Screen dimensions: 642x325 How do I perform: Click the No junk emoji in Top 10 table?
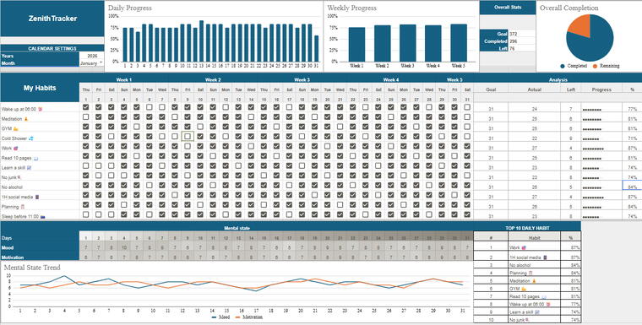point(528,319)
